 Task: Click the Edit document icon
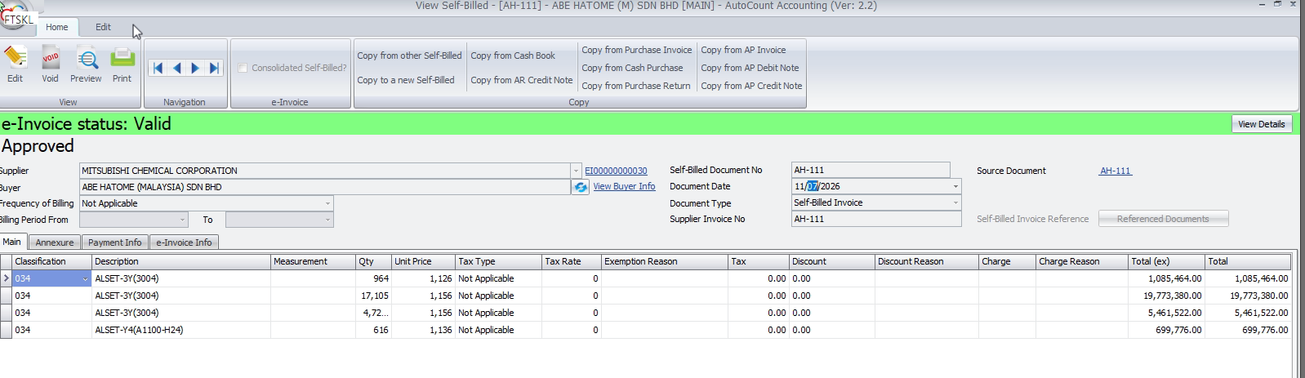pos(15,64)
